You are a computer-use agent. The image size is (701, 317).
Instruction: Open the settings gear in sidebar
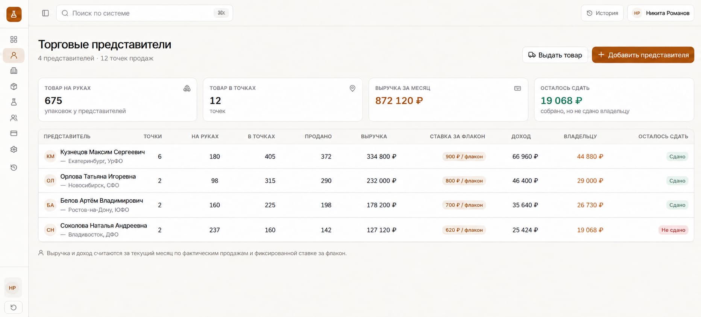(14, 149)
